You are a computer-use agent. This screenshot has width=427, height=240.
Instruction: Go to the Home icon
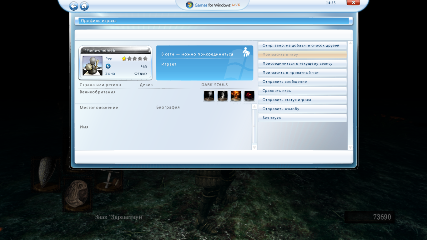(84, 6)
